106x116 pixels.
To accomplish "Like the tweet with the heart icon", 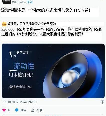I will (4, 110).
